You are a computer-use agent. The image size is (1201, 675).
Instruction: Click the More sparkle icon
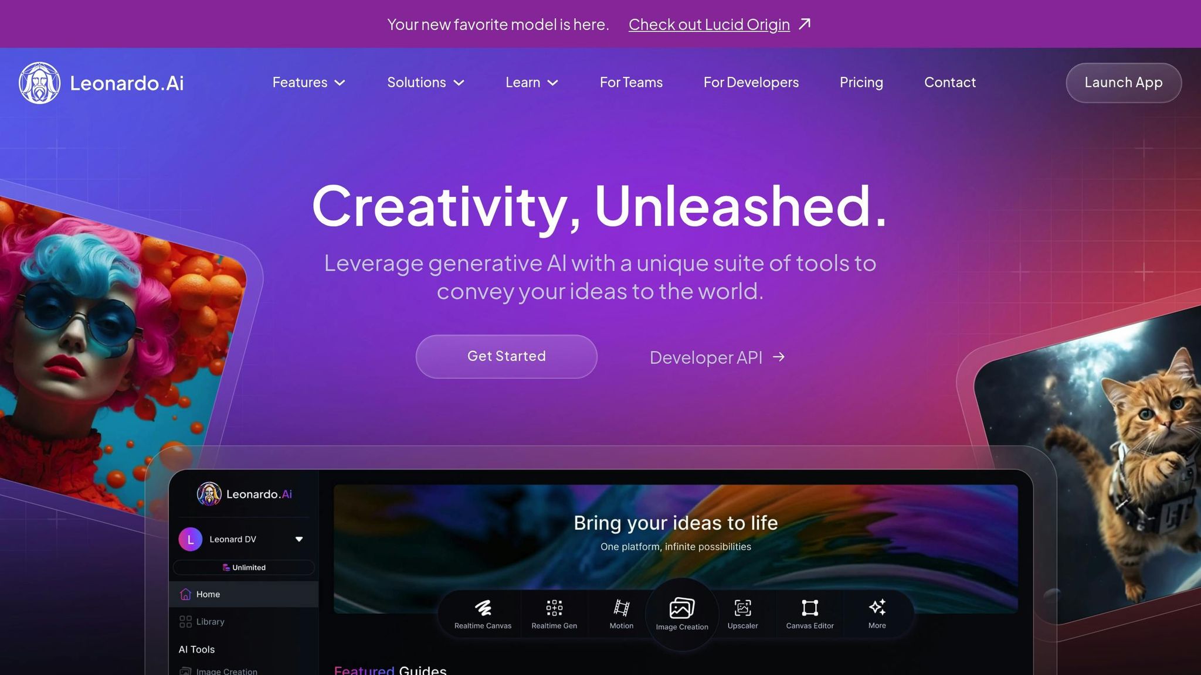click(877, 607)
